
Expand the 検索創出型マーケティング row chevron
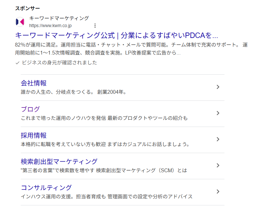click(218, 165)
